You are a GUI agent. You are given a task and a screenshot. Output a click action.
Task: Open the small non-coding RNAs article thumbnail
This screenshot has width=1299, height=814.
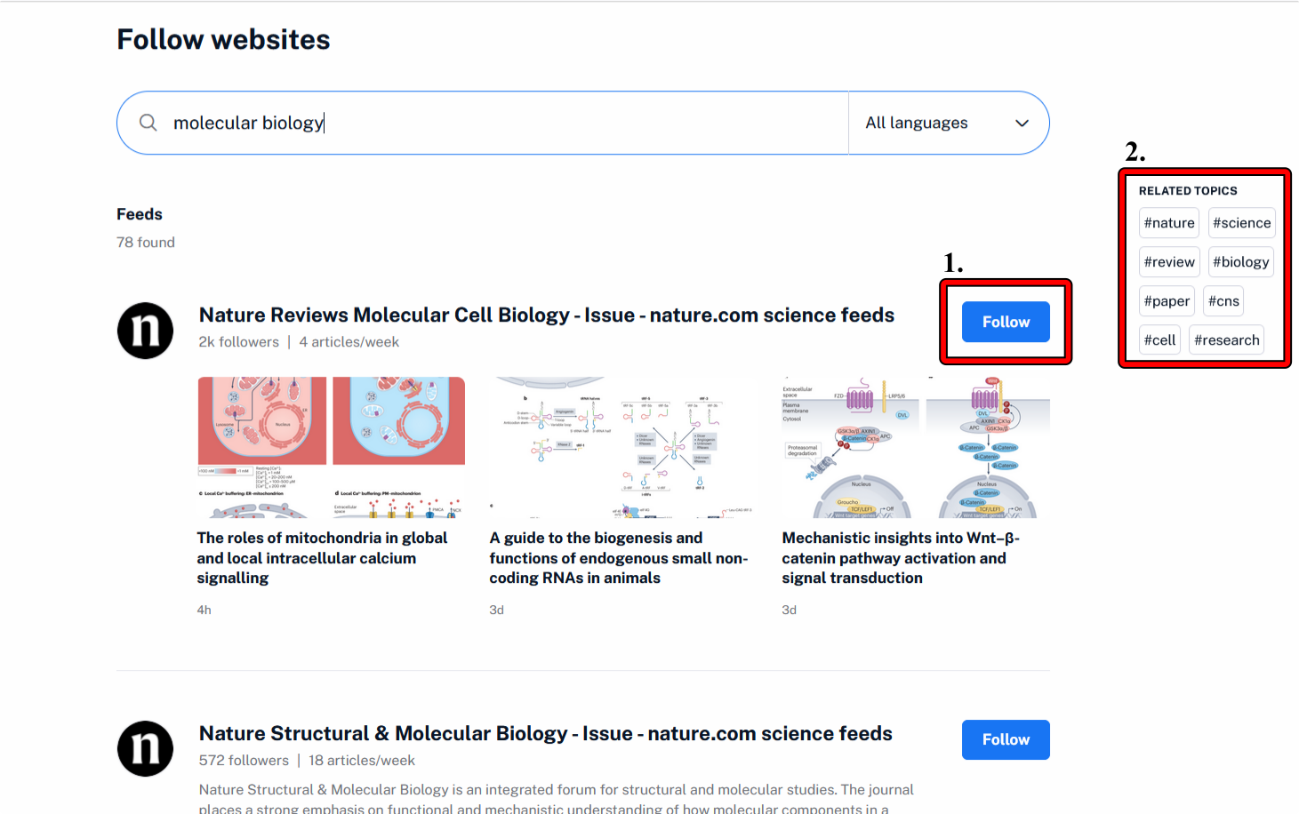(x=622, y=447)
